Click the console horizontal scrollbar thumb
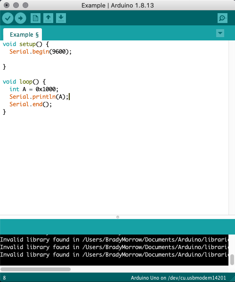Image resolution: width=235 pixels, height=282 pixels. [x=35, y=269]
